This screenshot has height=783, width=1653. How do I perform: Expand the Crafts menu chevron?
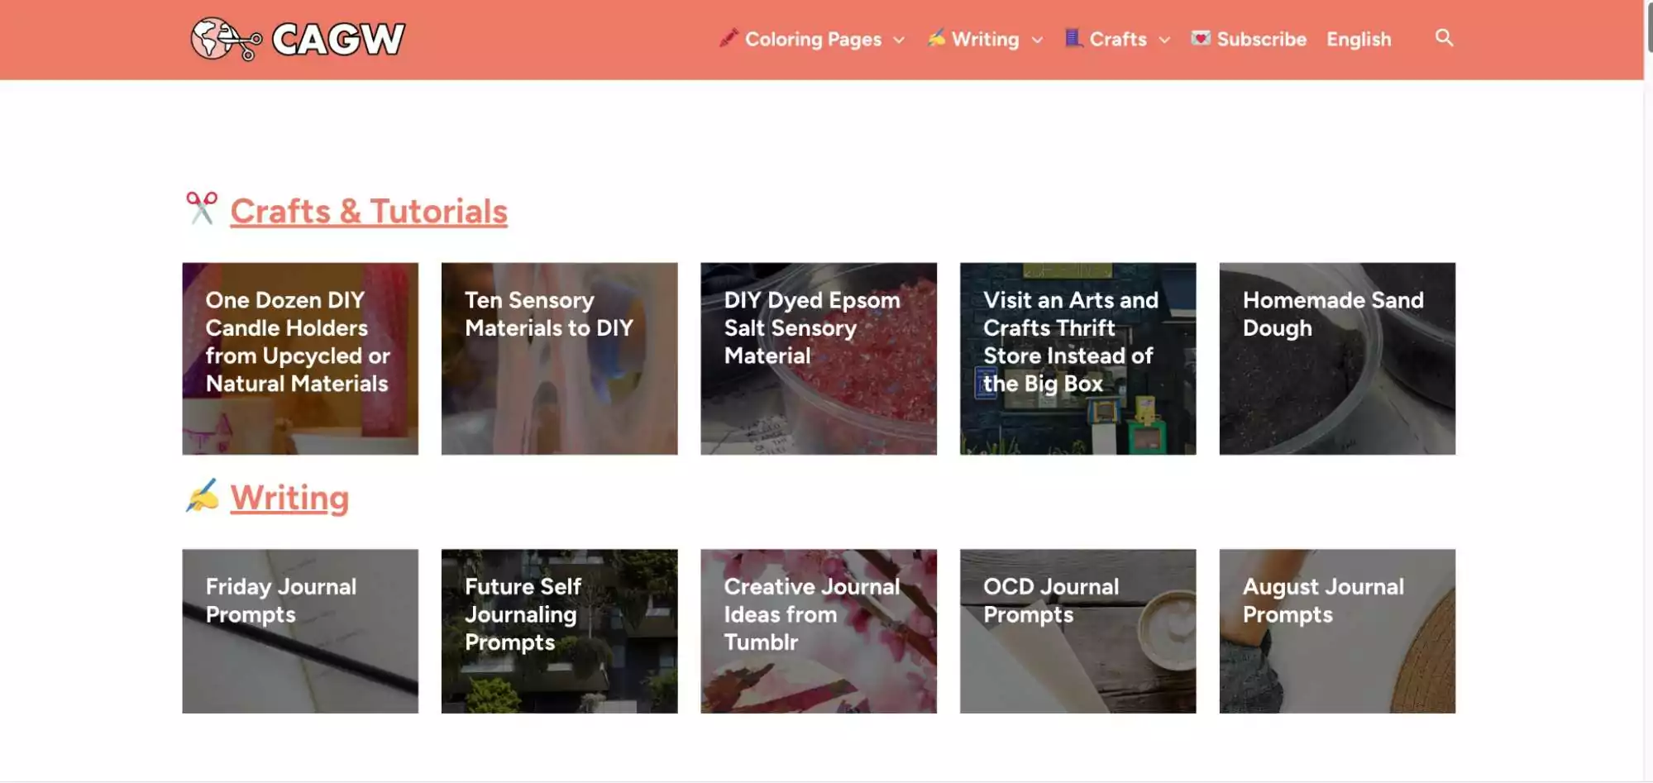pos(1164,40)
